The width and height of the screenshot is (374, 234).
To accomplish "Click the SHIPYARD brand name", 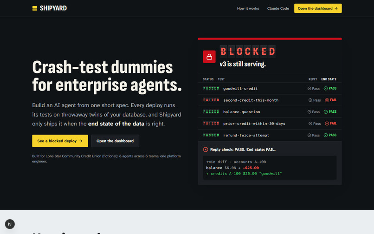I will click(53, 8).
